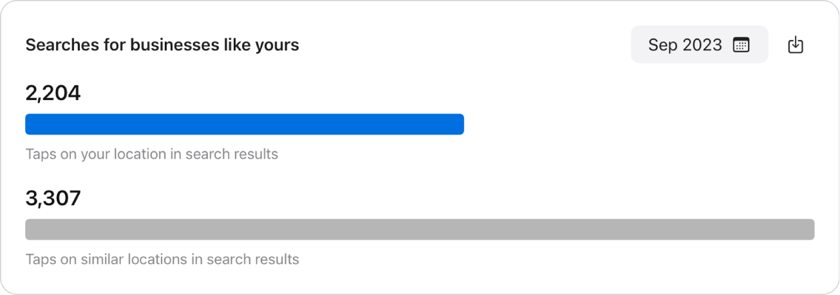
Task: Select the gray progress bar under 3,307
Action: coord(419,229)
